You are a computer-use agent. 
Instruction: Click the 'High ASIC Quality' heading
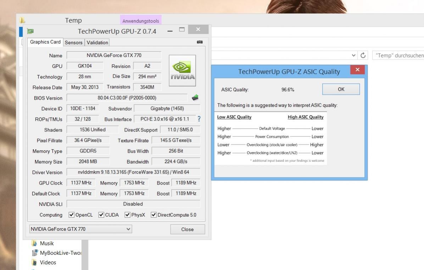(x=306, y=117)
